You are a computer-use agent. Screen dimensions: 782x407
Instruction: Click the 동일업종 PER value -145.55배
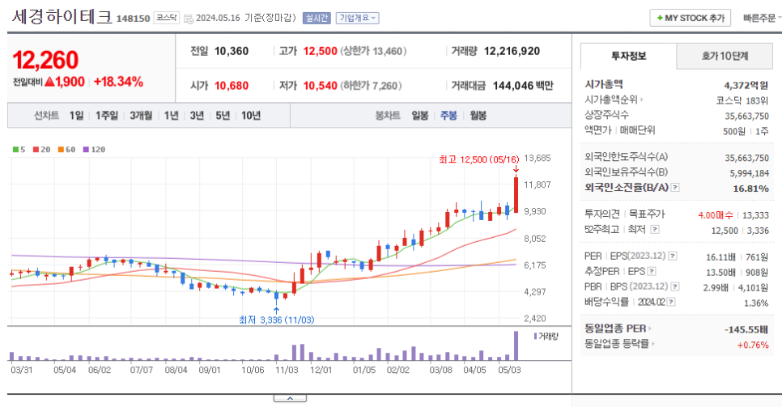746,329
